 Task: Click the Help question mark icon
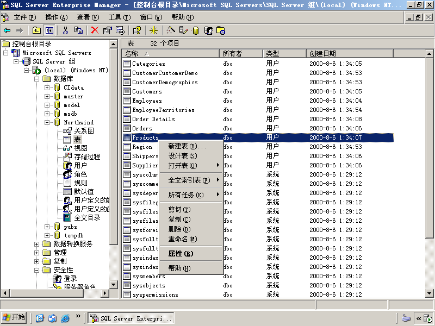coord(137,30)
